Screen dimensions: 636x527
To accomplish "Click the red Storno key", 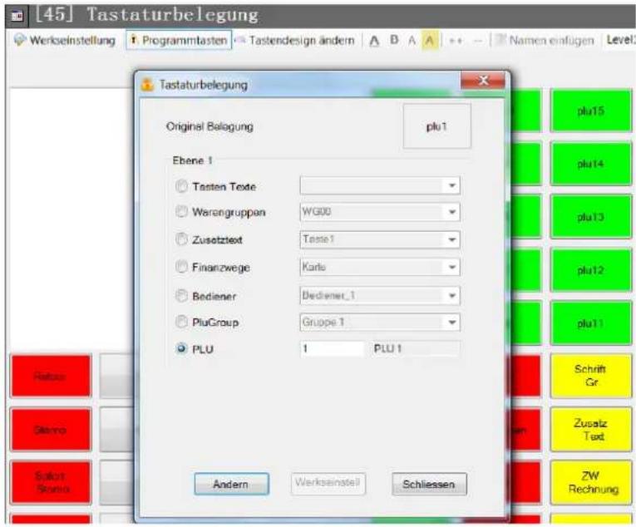I will point(51,430).
